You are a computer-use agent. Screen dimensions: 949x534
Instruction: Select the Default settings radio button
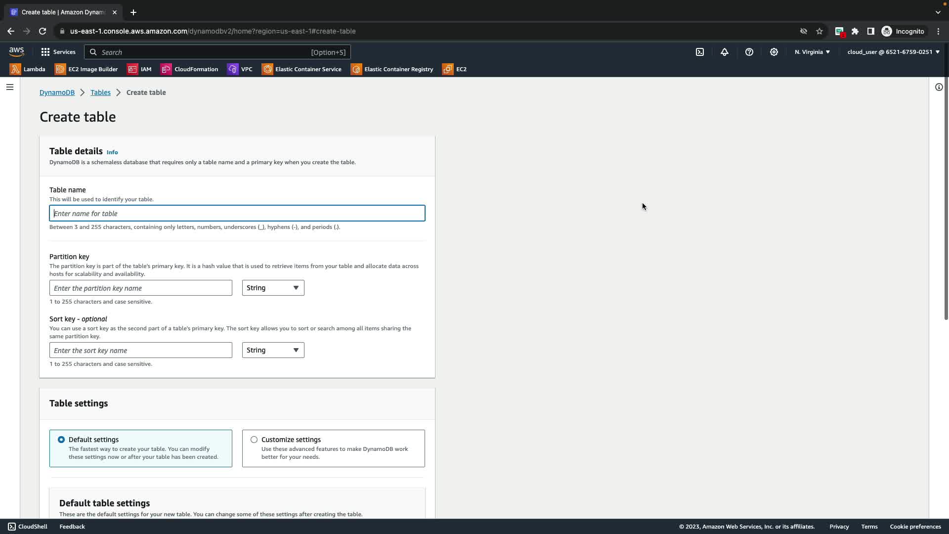click(x=61, y=440)
